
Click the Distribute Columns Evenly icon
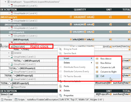(x=60, y=71)
